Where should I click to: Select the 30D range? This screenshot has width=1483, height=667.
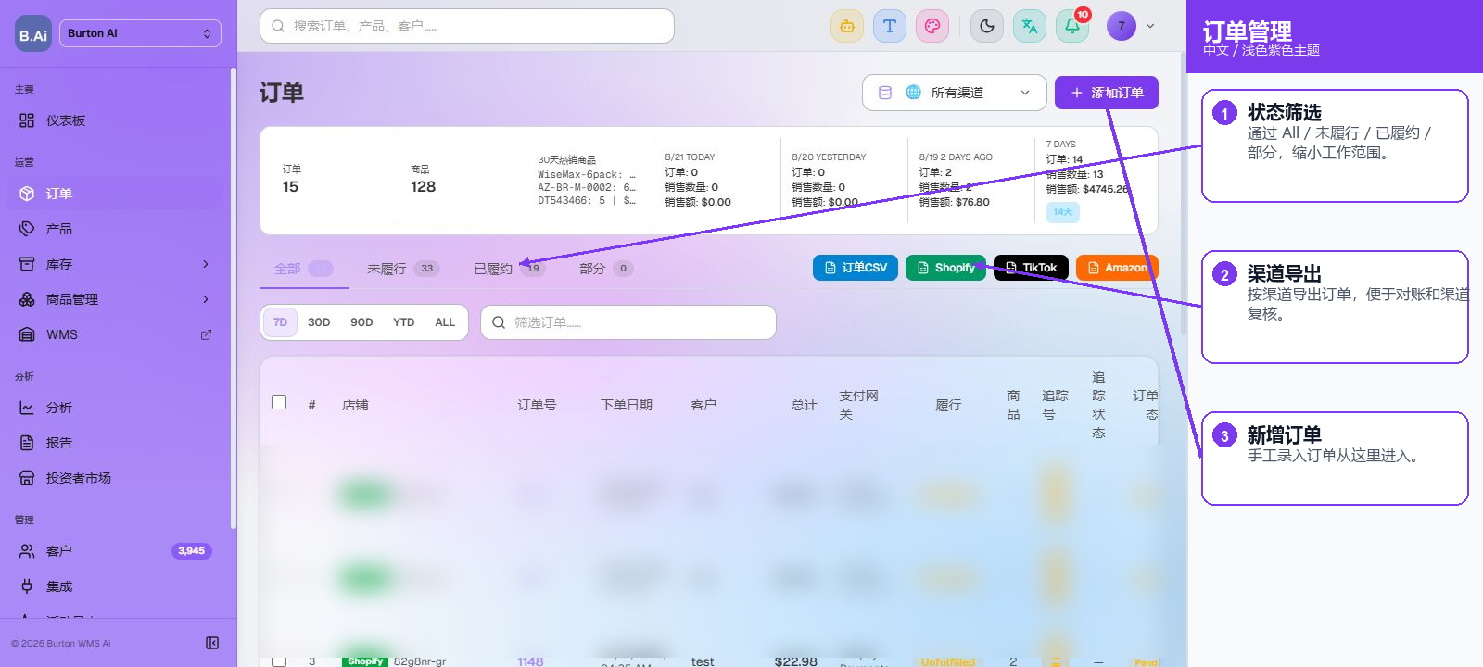coord(319,322)
